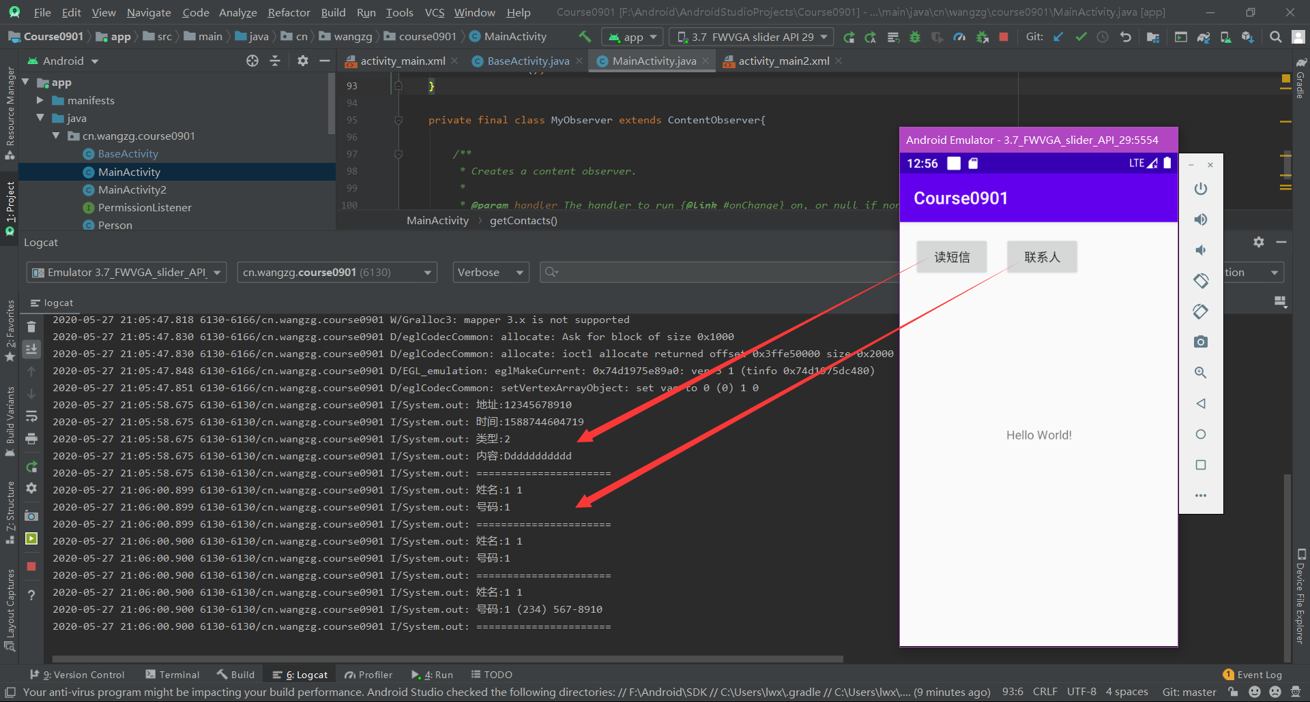1310x702 pixels.
Task: Collapse the cn.wangzg.course0901 package
Action: click(56, 136)
